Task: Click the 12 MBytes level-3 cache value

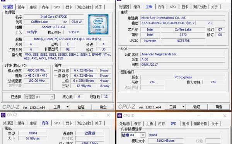Action: (84, 86)
